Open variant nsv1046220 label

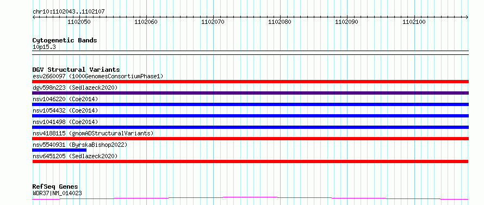click(65, 99)
